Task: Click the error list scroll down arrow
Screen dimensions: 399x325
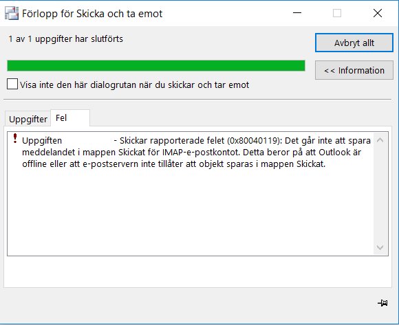Action: click(380, 247)
